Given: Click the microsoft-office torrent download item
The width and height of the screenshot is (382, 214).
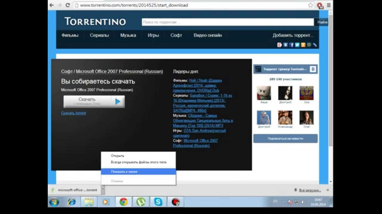Looking at the screenshot, I should pos(75,190).
